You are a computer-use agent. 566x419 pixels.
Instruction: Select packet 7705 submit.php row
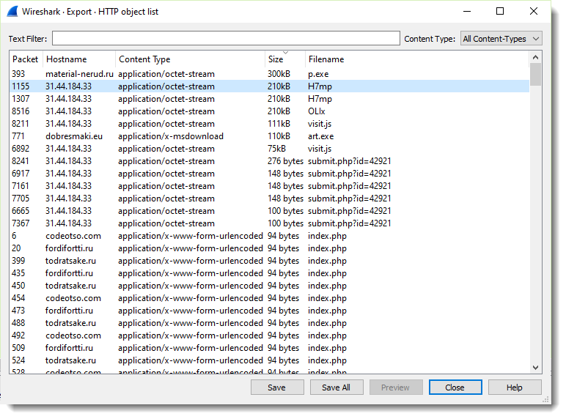269,199
